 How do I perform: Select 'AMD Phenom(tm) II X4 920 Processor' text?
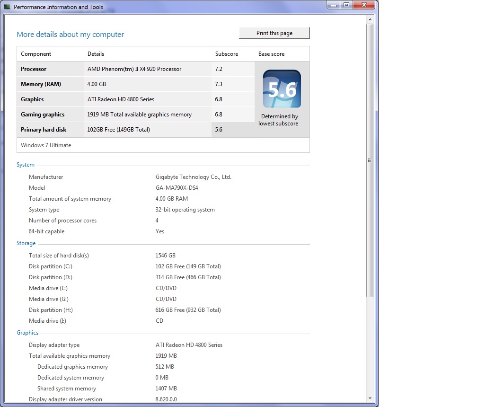click(134, 69)
